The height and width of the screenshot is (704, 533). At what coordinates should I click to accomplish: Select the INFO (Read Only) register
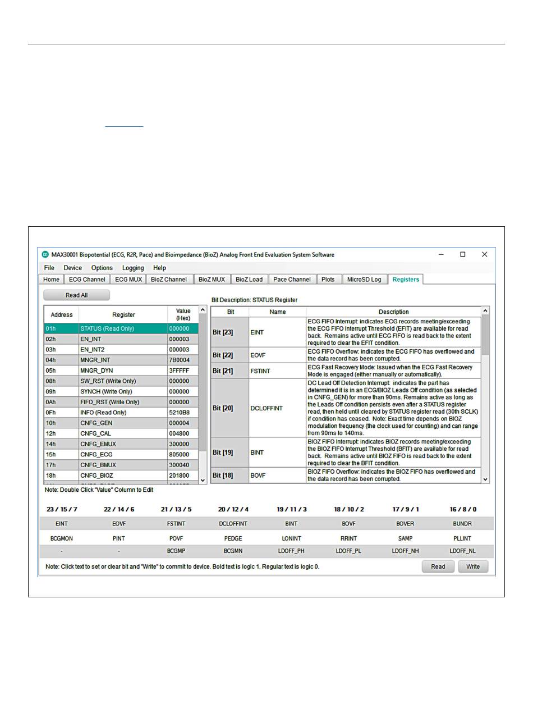click(x=121, y=413)
